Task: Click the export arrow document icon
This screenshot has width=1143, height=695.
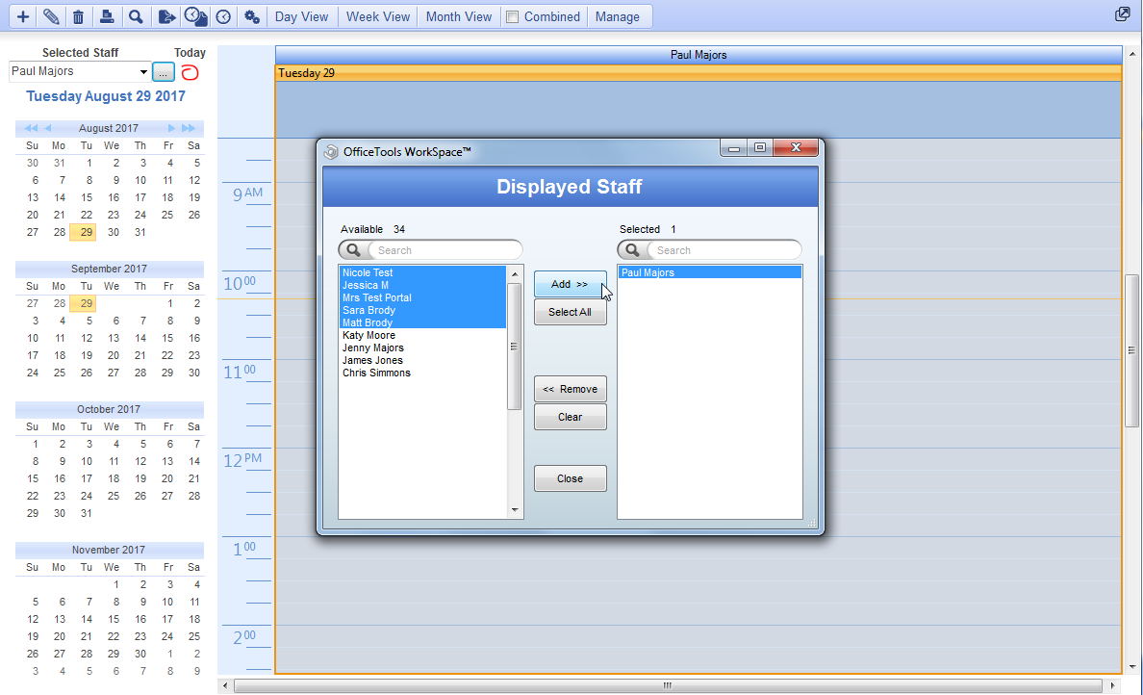Action: [x=167, y=16]
